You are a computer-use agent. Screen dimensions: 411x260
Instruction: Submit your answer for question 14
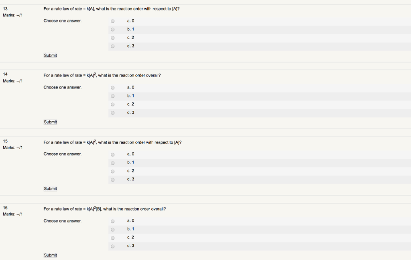50,122
